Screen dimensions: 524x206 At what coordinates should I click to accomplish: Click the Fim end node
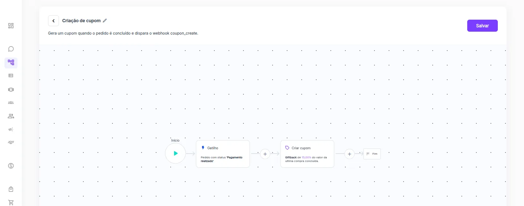[372, 154]
